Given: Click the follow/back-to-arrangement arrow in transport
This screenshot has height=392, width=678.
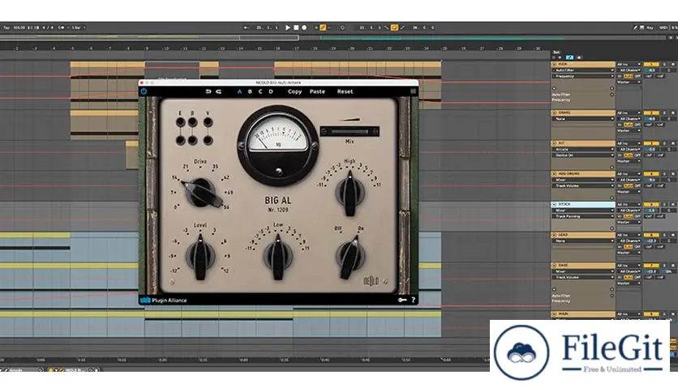Looking at the screenshot, I should (246, 28).
